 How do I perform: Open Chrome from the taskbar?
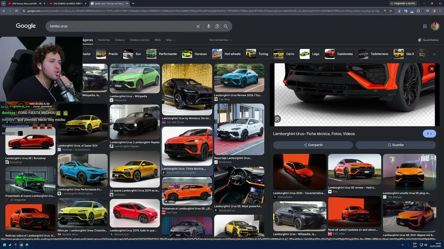point(21,245)
